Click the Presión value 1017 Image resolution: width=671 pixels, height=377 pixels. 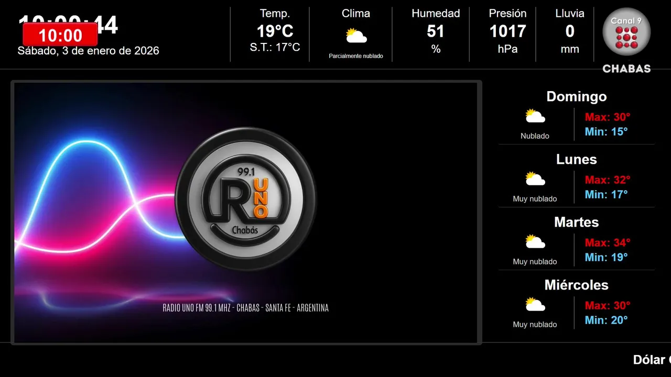pos(507,31)
